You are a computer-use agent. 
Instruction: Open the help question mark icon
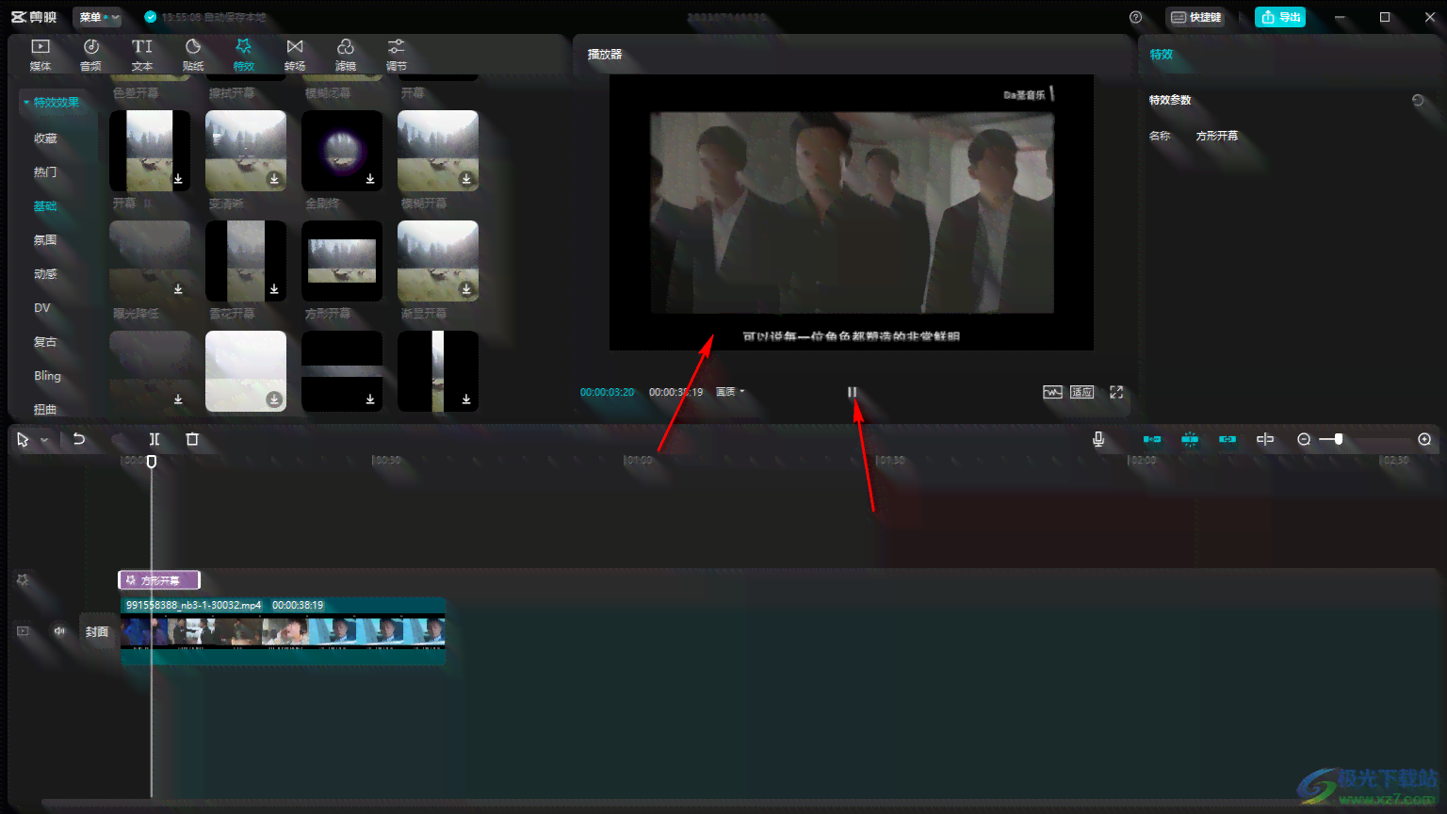click(x=1135, y=17)
